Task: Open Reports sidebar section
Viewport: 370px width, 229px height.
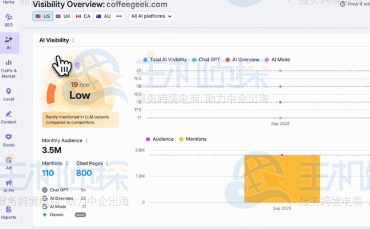Action: [x=9, y=213]
